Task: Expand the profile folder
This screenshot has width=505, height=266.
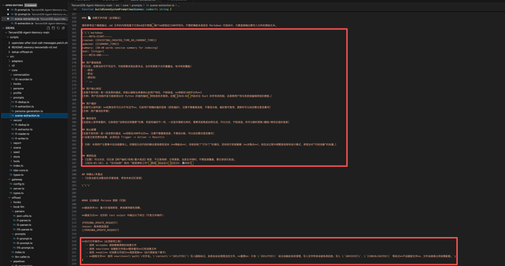Action: [11, 93]
